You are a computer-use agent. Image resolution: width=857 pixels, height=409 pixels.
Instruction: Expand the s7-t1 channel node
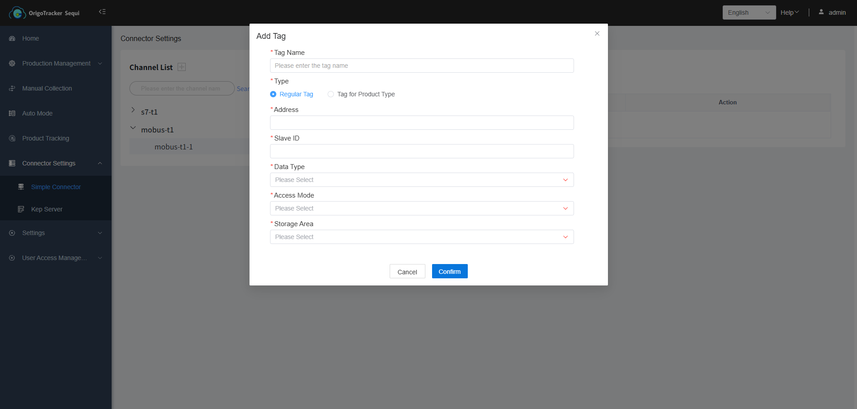point(133,110)
